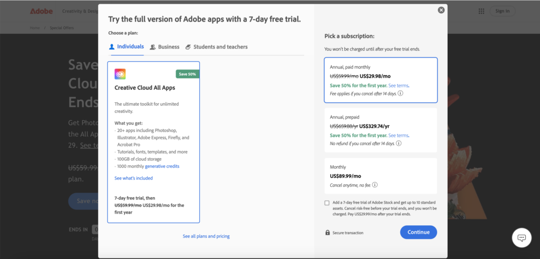Click the 'Pick a subscription:' heading
This screenshot has width=540, height=259.
[x=349, y=36]
